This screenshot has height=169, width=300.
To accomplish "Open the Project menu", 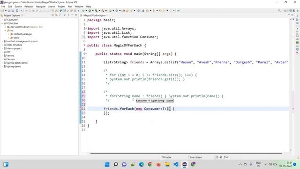I will coord(61,7).
